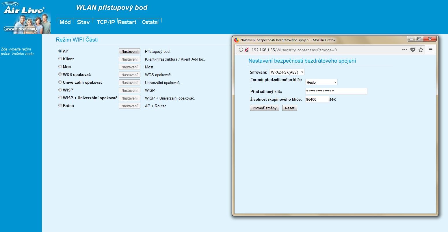Click the Firefox address bar URL
The image size is (448, 232).
coord(294,50)
